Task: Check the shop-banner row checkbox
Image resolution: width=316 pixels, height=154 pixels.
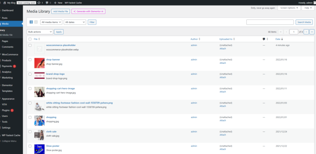Action: (30, 60)
